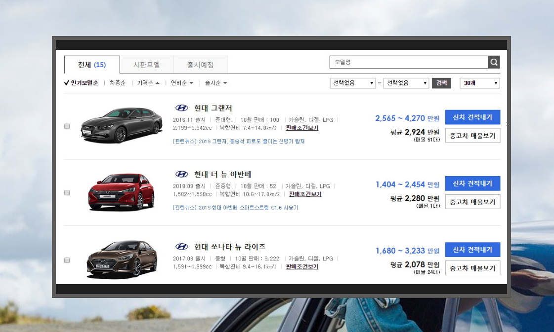Click 중고차 매물보기 for 더 뉴 아반떼
The height and width of the screenshot is (332, 554).
[x=472, y=202]
